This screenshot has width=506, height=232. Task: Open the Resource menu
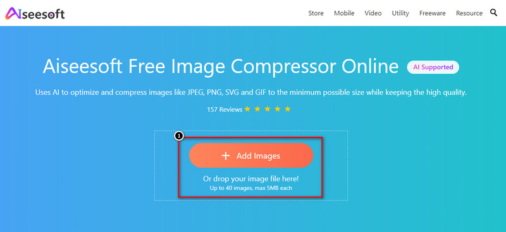click(469, 13)
